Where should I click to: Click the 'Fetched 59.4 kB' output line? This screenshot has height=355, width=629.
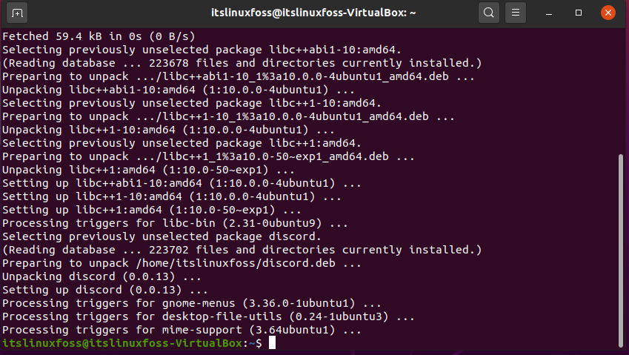coord(99,36)
